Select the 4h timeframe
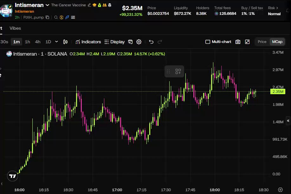291x194 pixels. pos(38,42)
